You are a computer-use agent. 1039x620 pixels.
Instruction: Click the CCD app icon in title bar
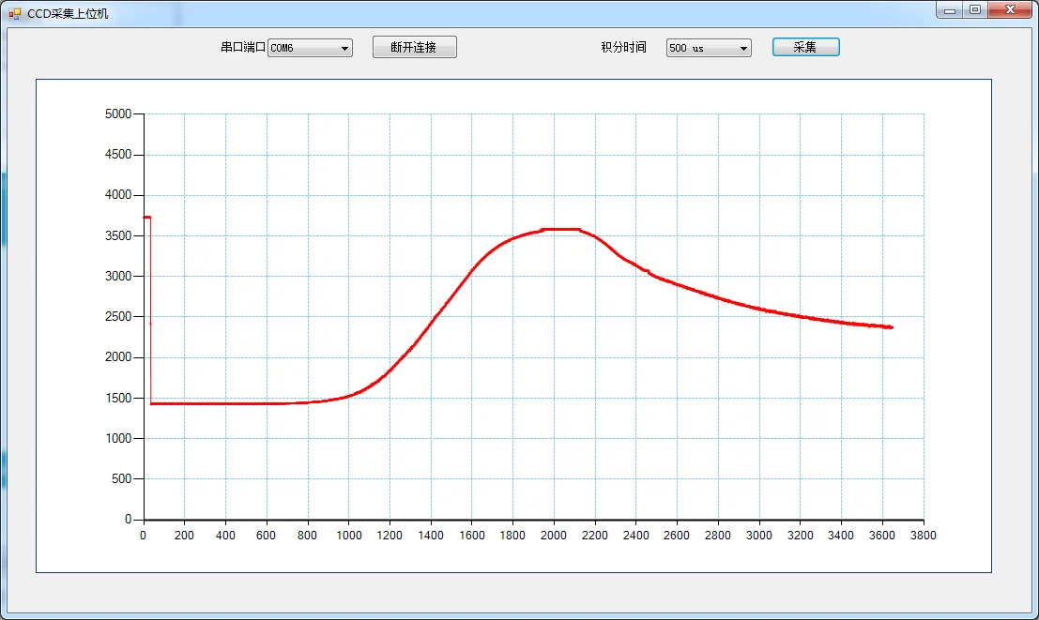click(15, 13)
